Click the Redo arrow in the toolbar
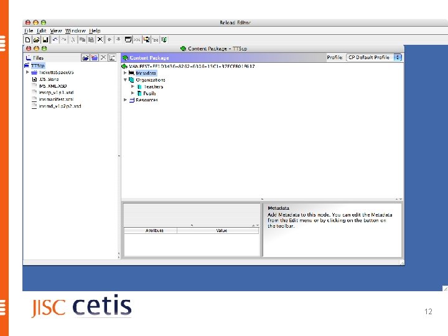448x336 pixels. tap(63, 40)
